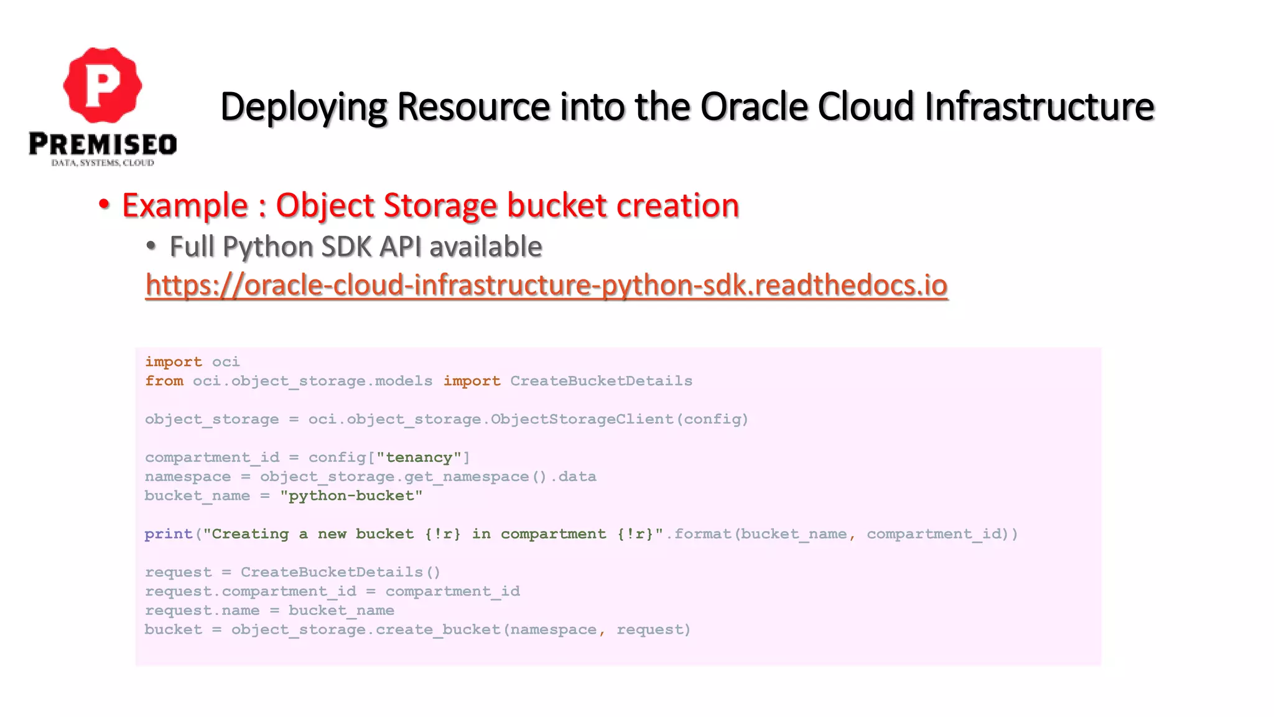Image resolution: width=1274 pixels, height=717 pixels.
Task: Click the 'object_storage = oci.object_storage.ObjectStorageClient(config)' line
Action: (x=447, y=419)
